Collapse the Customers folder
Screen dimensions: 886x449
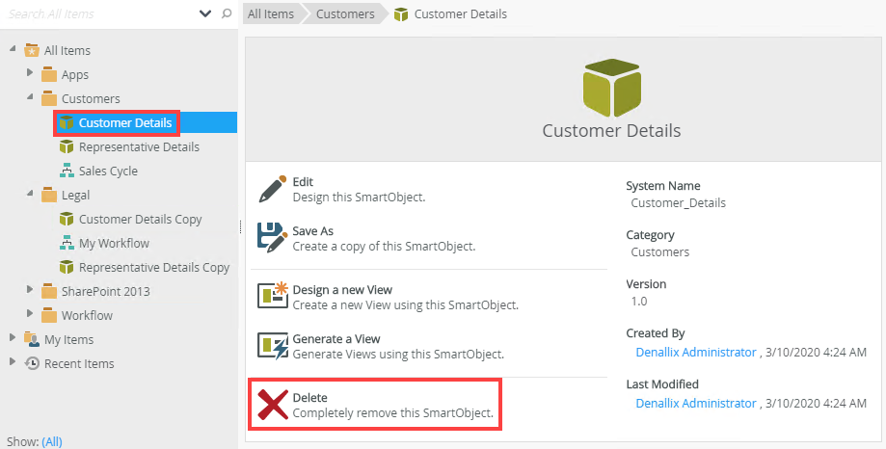[x=30, y=96]
